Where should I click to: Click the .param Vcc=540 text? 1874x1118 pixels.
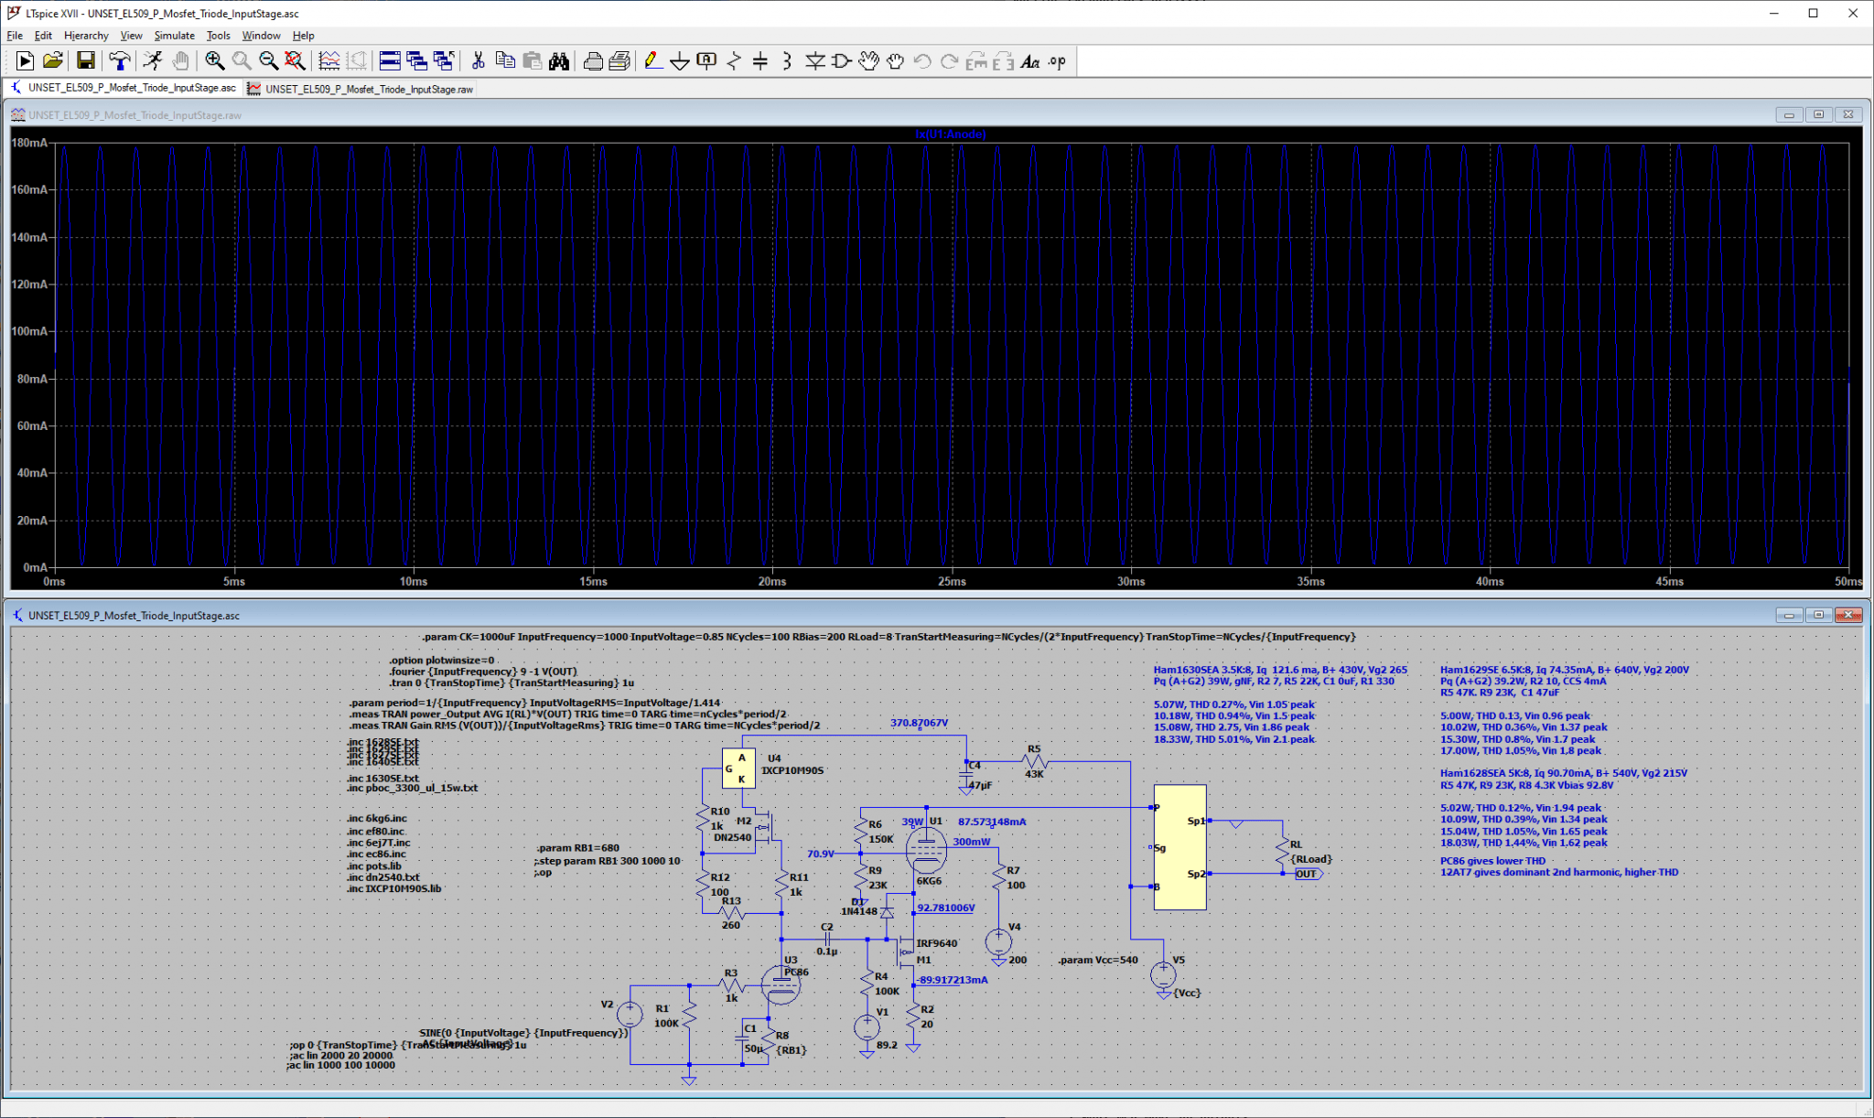coord(1098,960)
